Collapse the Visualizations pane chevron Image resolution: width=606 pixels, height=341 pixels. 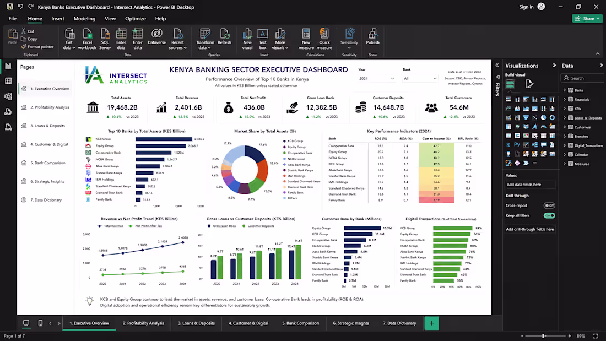tap(554, 66)
